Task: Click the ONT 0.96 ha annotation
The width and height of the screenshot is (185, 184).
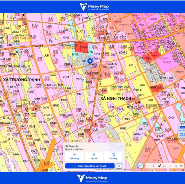Action: point(53,88)
